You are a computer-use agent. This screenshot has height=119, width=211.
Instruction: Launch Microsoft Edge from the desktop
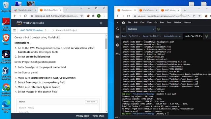click(6, 106)
